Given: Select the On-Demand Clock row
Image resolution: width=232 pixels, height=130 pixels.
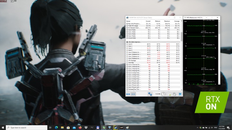Looking at the screenshot, I should 153,28.
